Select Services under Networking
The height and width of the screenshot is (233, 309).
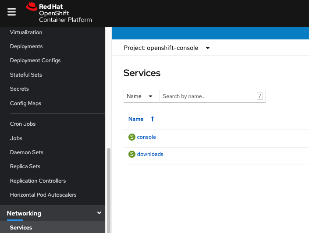21,228
